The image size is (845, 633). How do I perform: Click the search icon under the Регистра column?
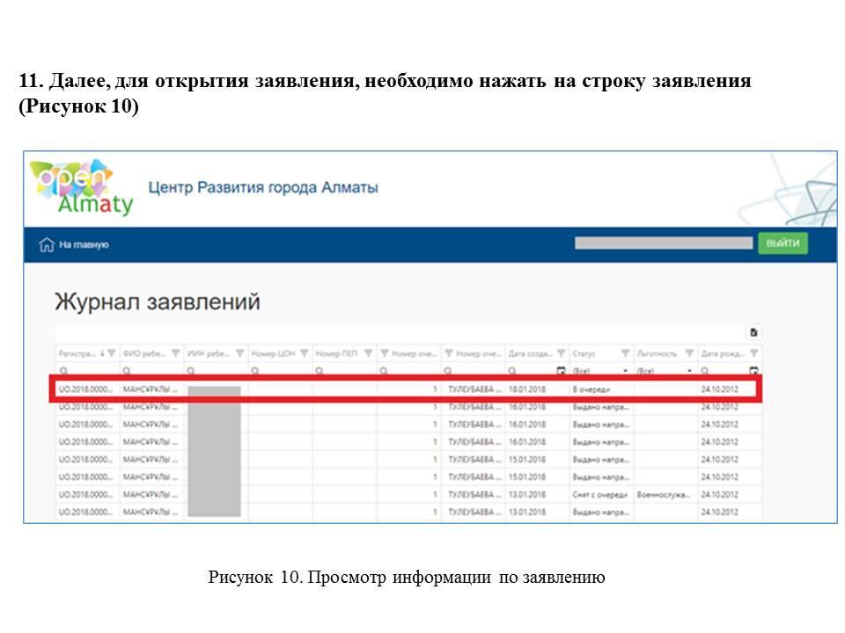coord(63,370)
